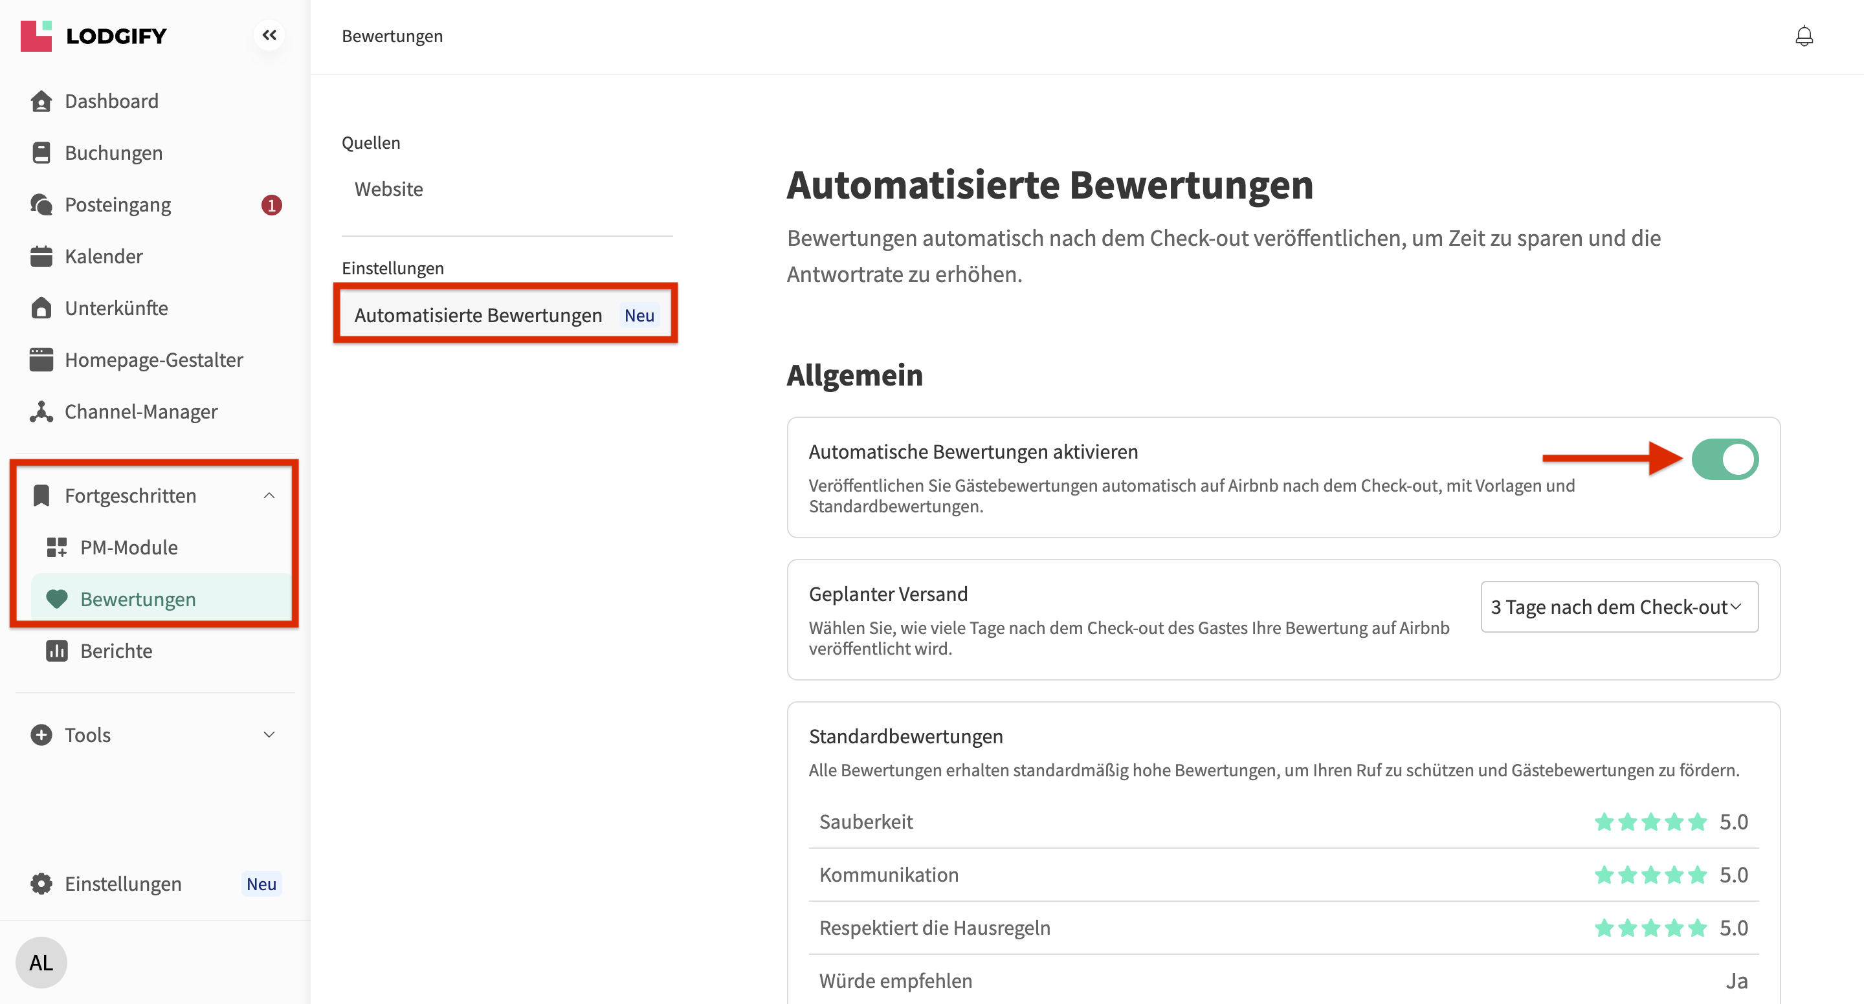Click the PM-Module grid icon
This screenshot has width=1864, height=1004.
click(56, 547)
